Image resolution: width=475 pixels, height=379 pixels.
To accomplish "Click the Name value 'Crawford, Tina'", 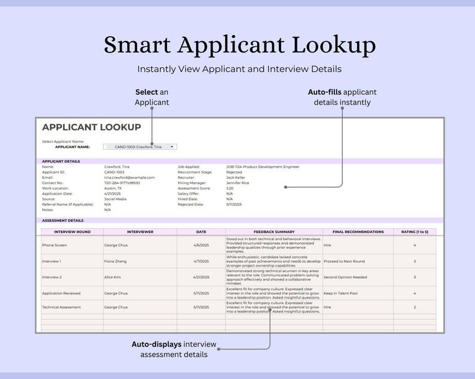I will [x=117, y=167].
